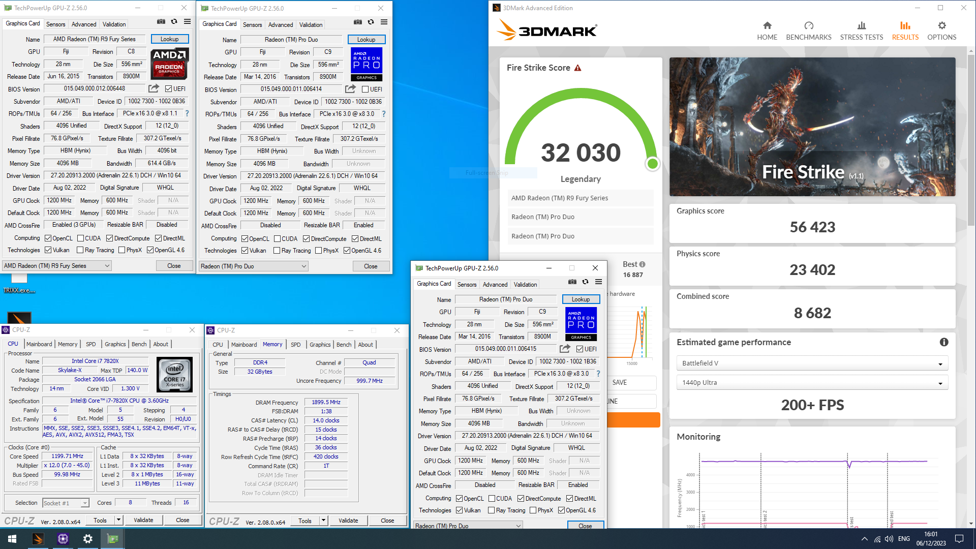Image resolution: width=976 pixels, height=549 pixels.
Task: Switch to Validation tab in front GPU-Z window
Action: tap(525, 285)
